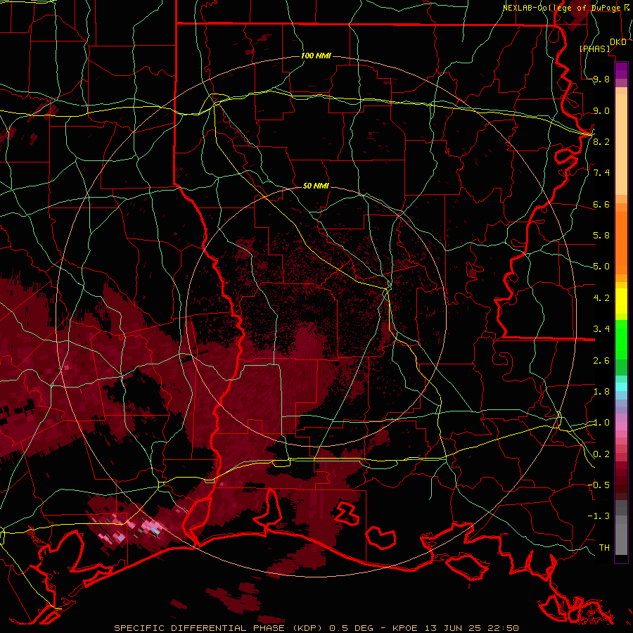Click the 9.8 value on the colorbar
This screenshot has width=633, height=633.
pos(601,79)
